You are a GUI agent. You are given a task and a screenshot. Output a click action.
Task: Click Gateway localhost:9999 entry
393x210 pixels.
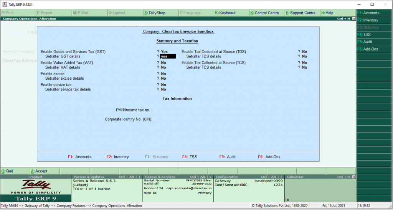point(249,181)
